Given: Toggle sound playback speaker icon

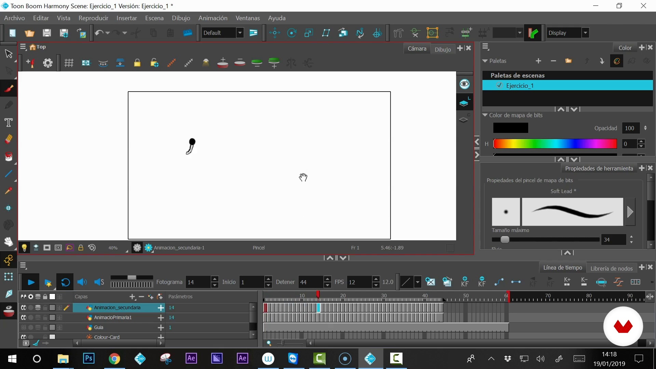Looking at the screenshot, I should [x=82, y=282].
